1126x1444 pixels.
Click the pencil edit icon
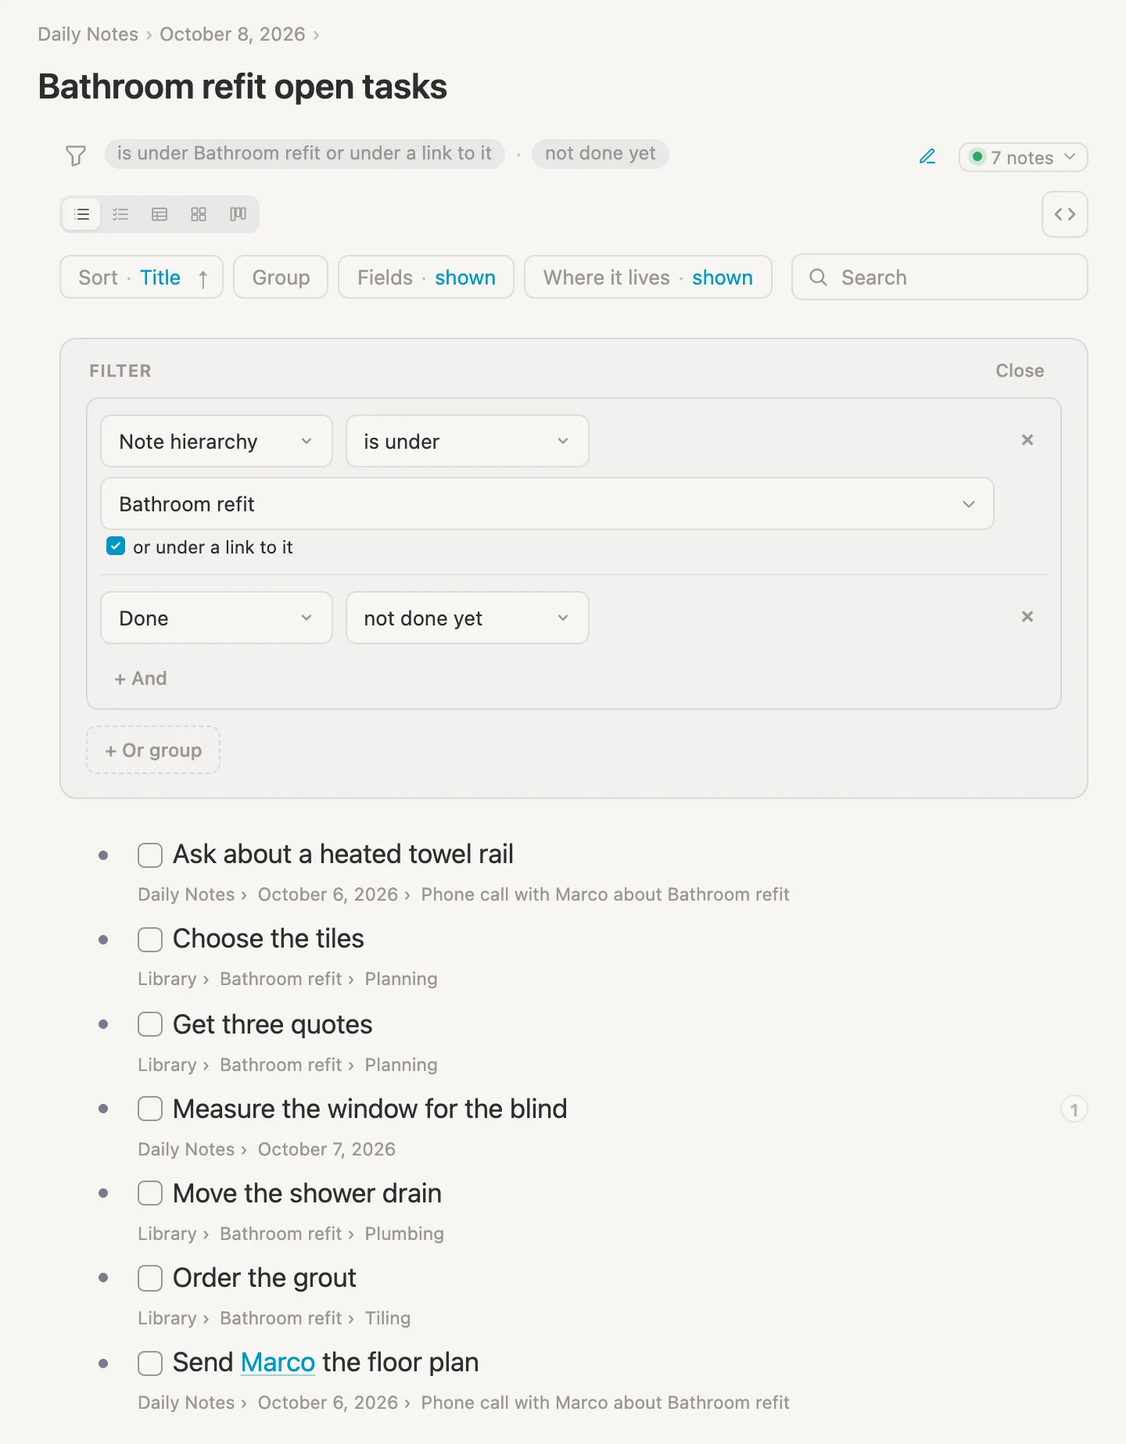[927, 156]
